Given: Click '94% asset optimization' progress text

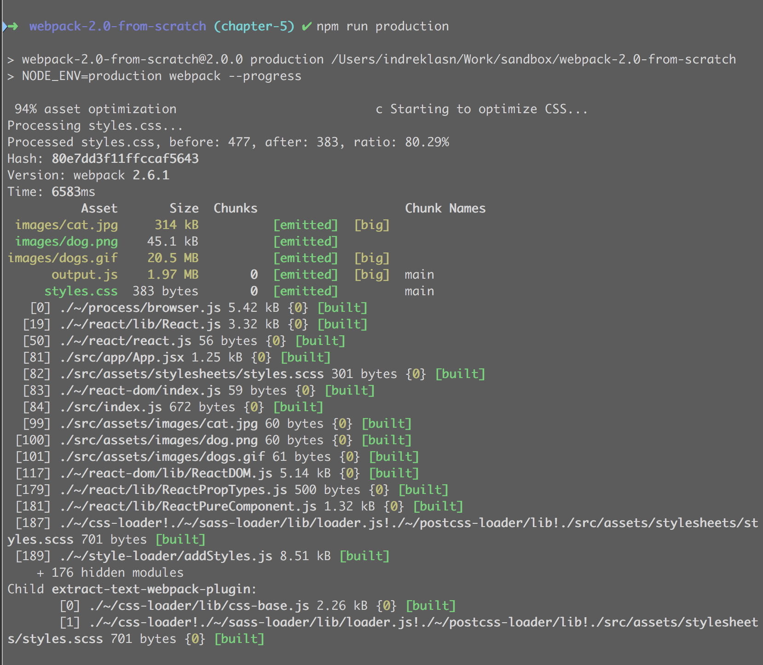Looking at the screenshot, I should tap(95, 109).
